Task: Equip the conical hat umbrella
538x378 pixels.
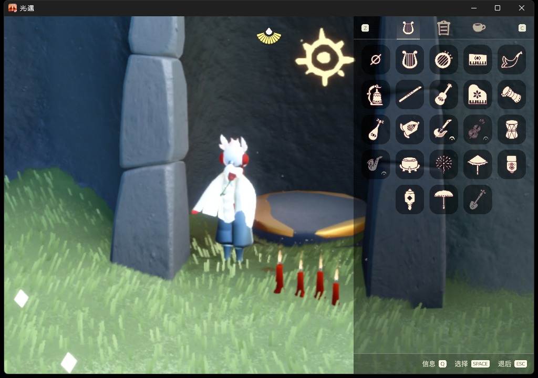Action: click(x=478, y=164)
